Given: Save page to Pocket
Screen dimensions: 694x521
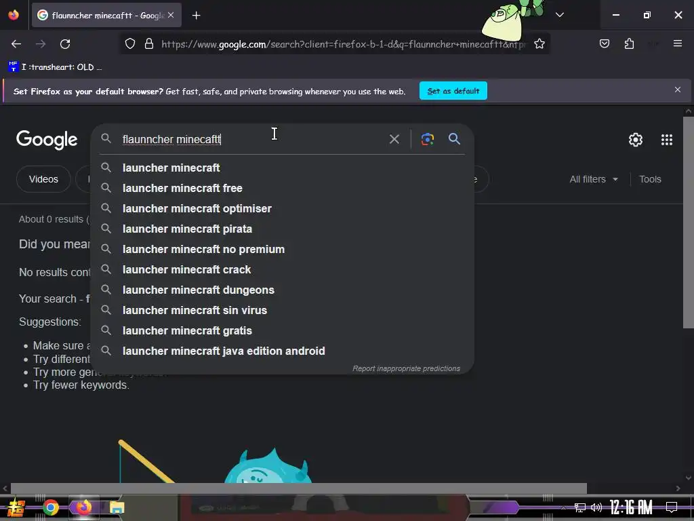Looking at the screenshot, I should coord(604,43).
